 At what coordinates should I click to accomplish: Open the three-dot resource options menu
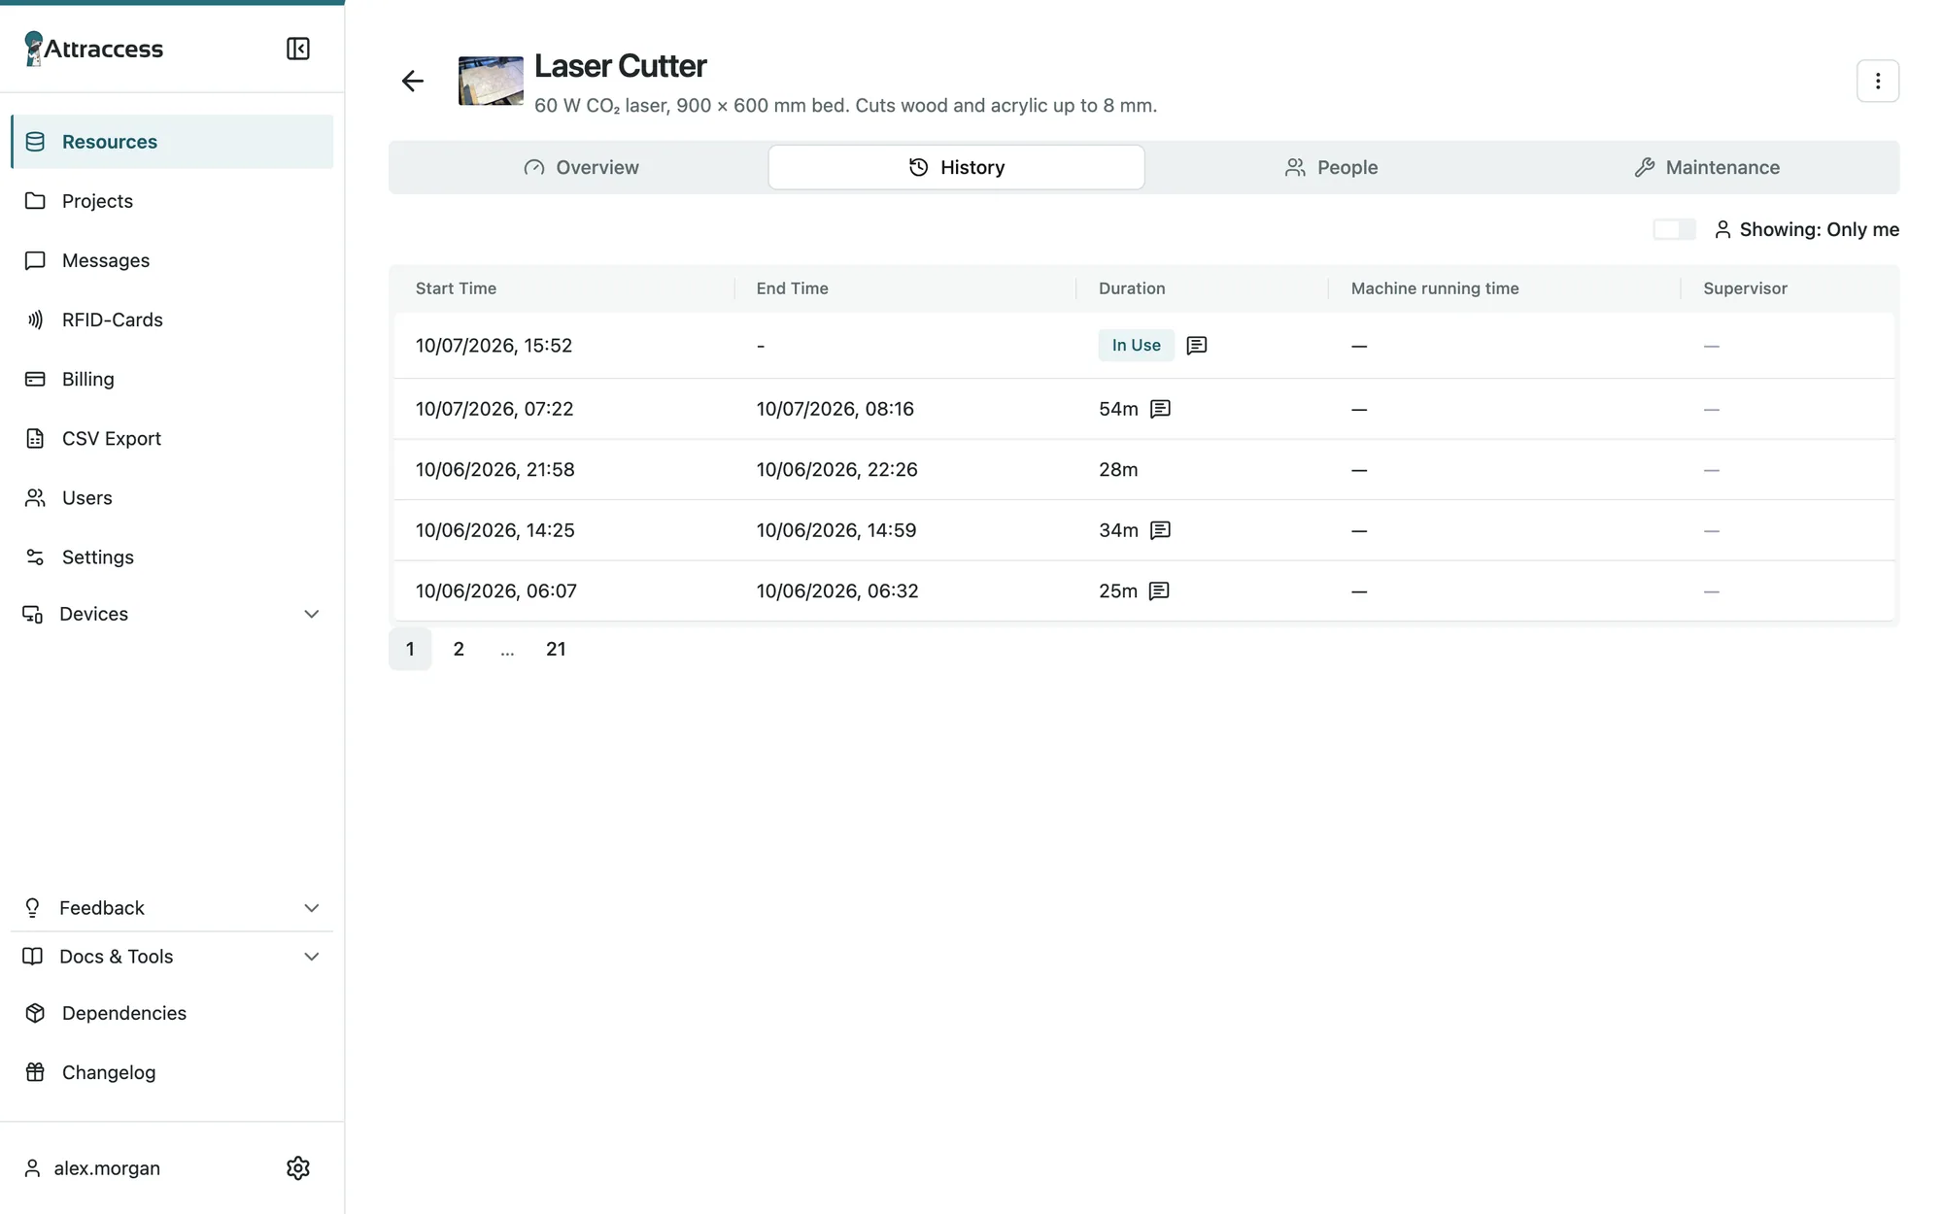coord(1877,81)
